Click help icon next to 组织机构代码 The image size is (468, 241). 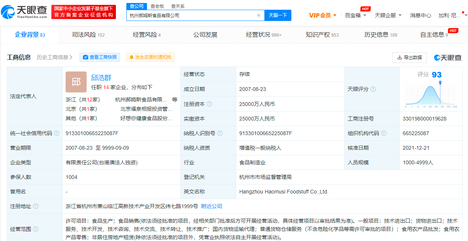click(x=384, y=133)
